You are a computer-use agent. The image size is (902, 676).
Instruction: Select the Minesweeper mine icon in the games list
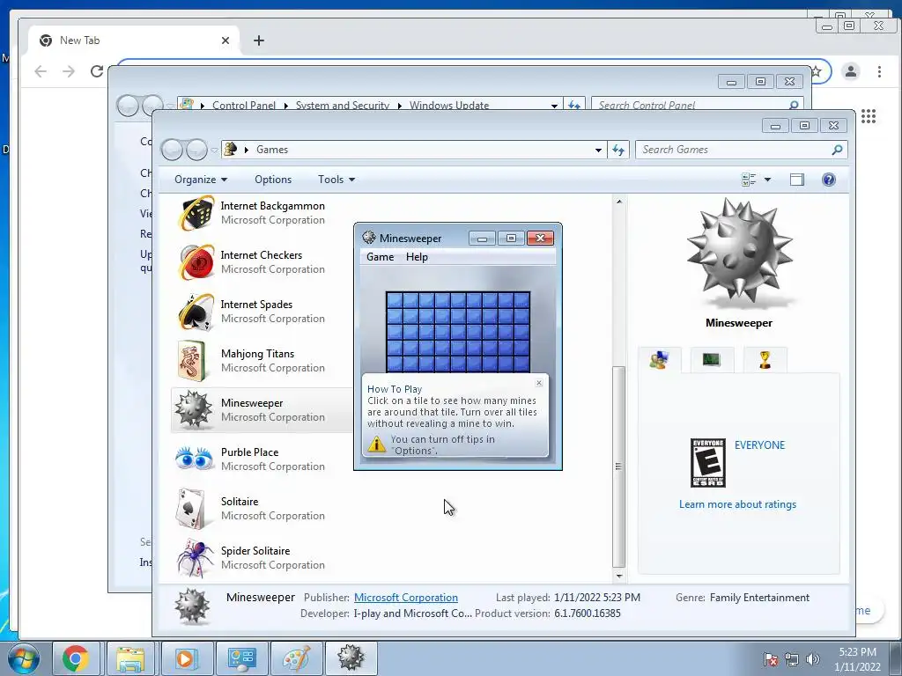point(193,410)
